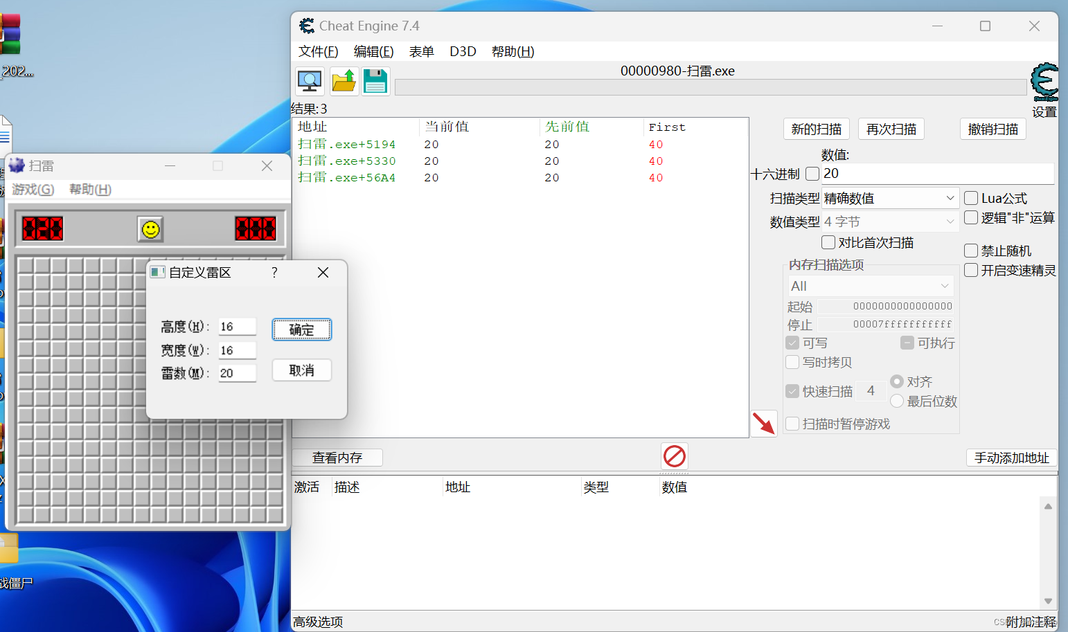Click the 查看内存 button
Image resolution: width=1068 pixels, height=632 pixels.
click(337, 458)
